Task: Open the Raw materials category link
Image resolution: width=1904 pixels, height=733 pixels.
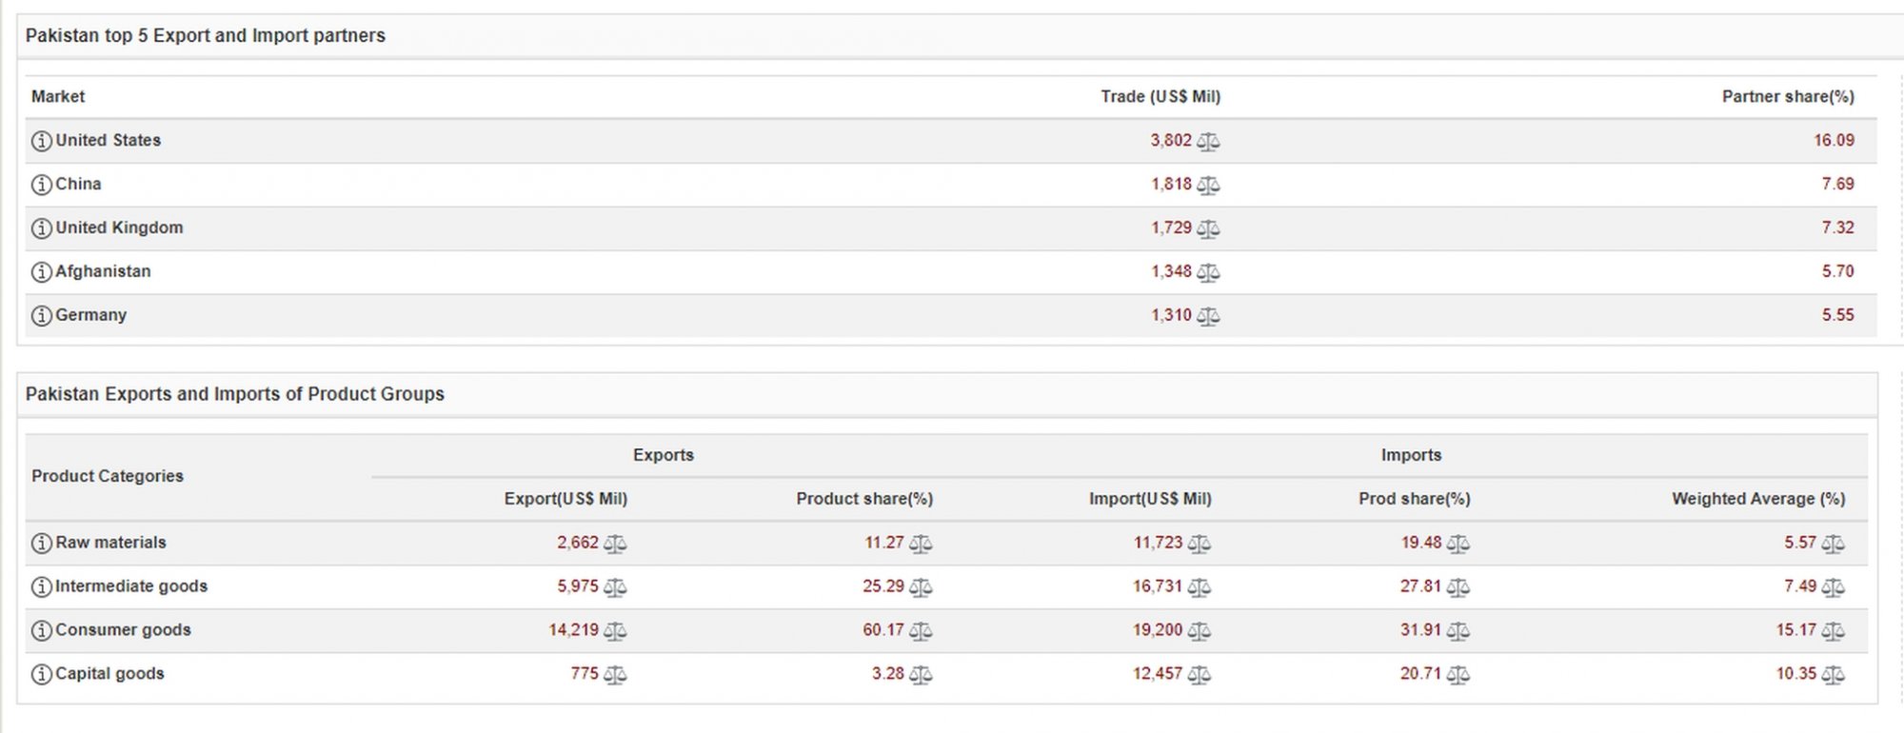Action: [x=110, y=543]
